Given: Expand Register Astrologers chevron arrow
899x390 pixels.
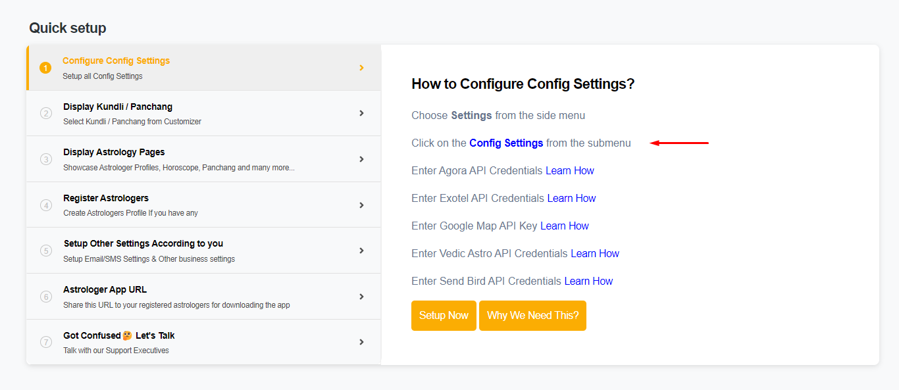Looking at the screenshot, I should [x=361, y=205].
